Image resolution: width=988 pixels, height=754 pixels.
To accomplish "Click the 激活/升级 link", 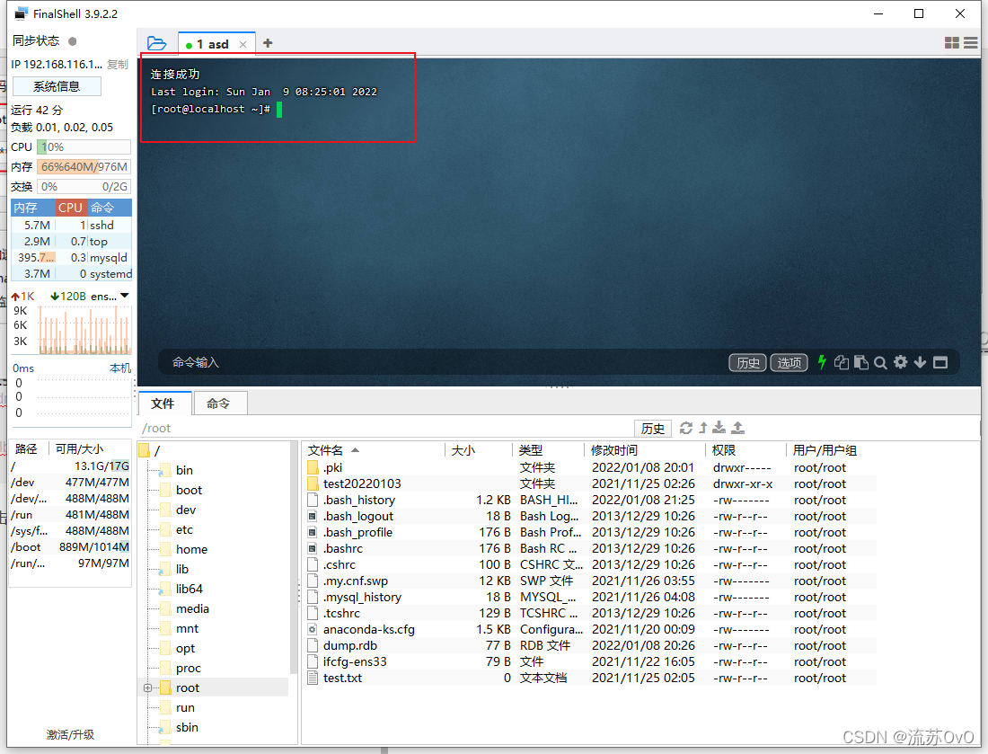I will point(71,734).
